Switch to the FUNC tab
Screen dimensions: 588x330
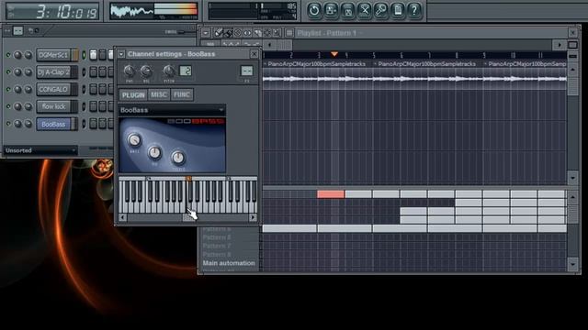(182, 94)
